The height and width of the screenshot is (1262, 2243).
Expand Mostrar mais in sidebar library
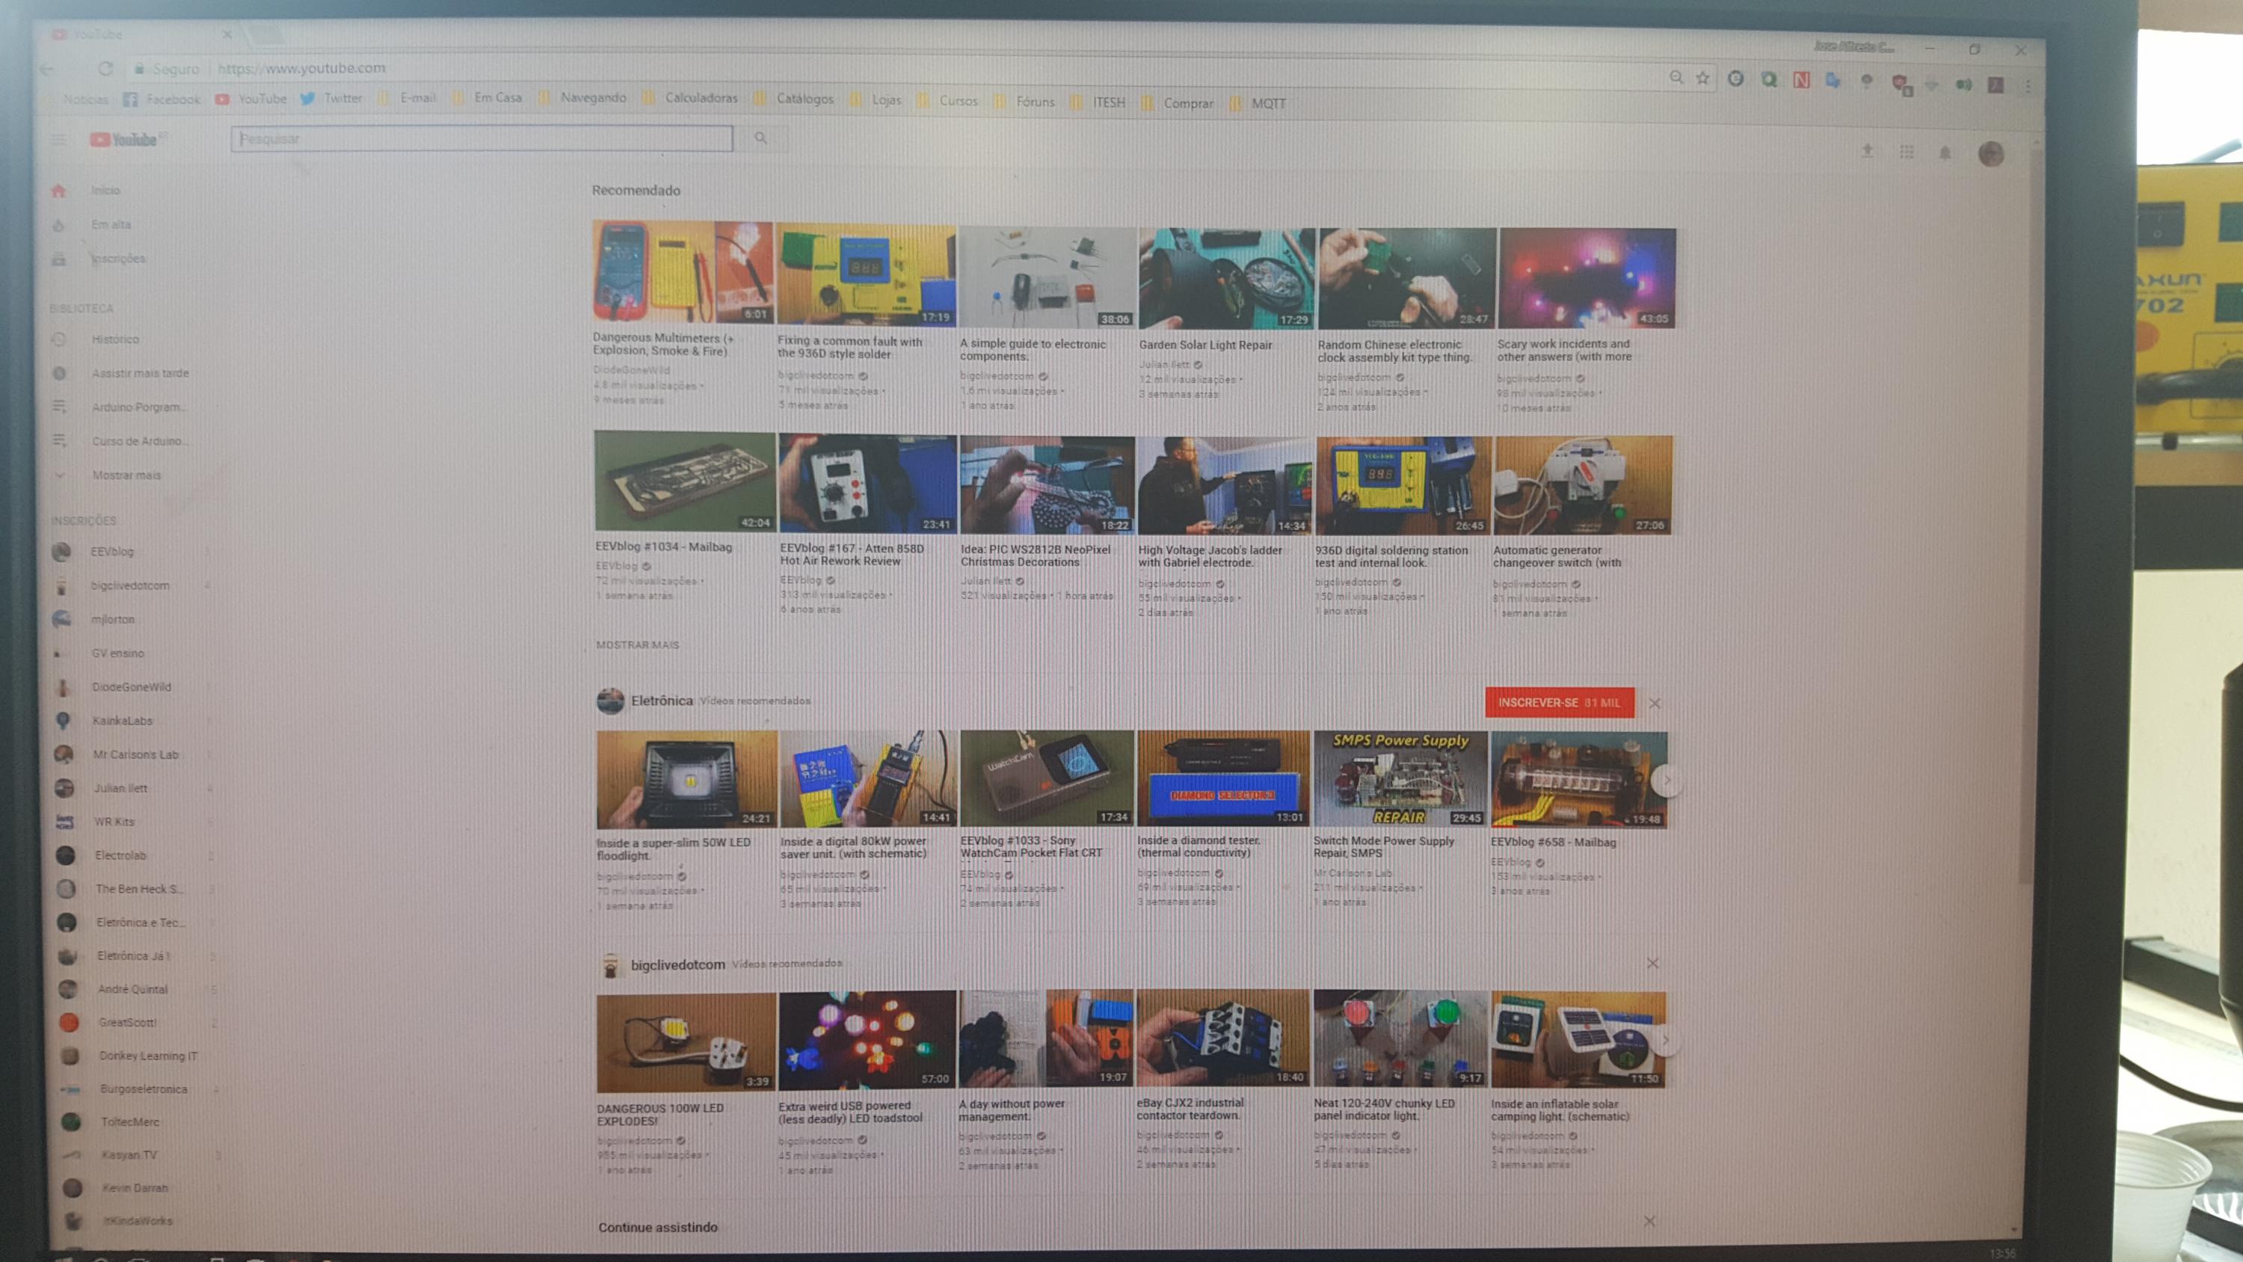126,475
